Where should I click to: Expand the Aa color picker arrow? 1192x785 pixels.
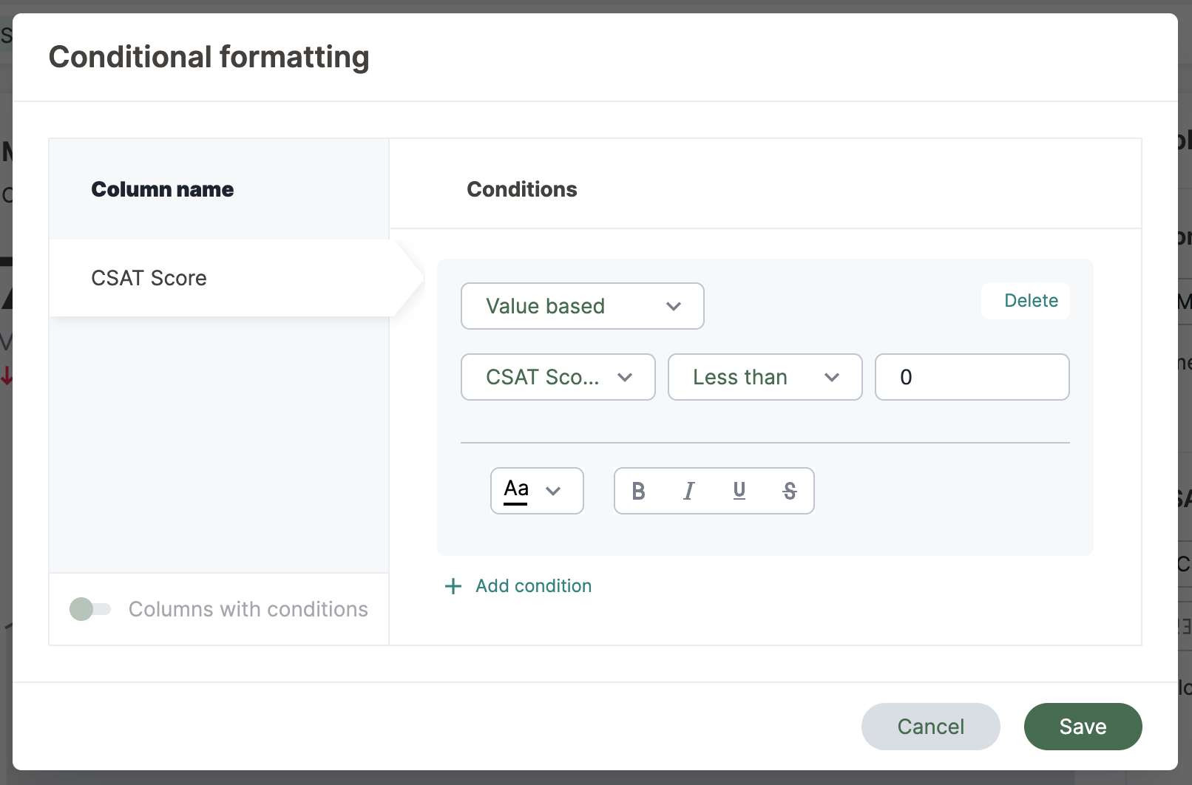(x=553, y=491)
